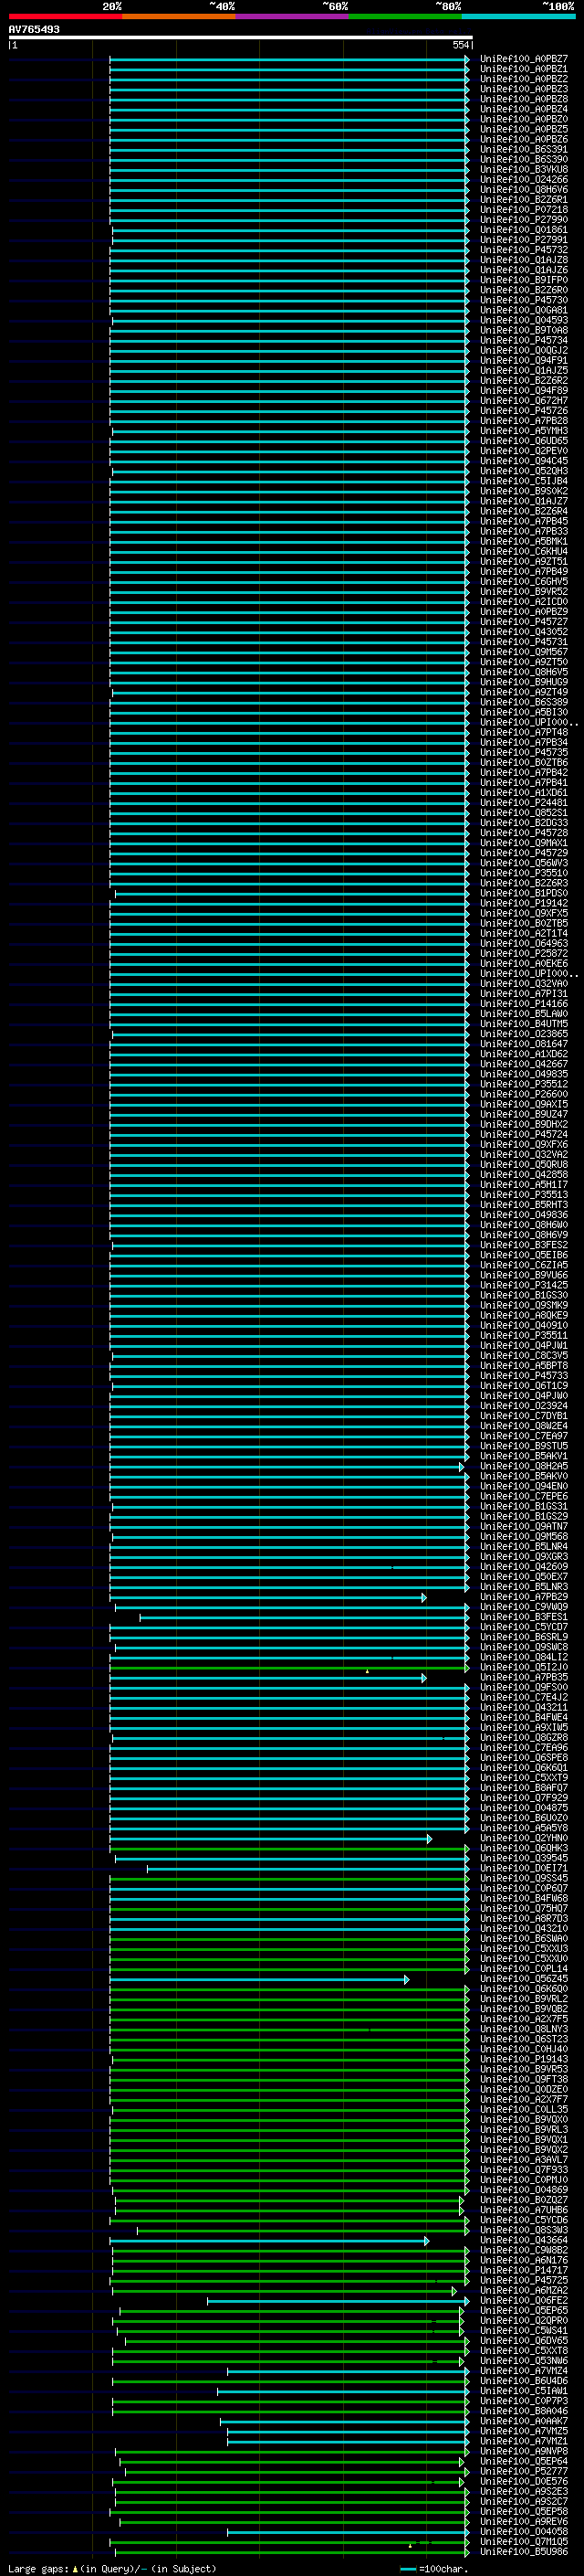Choose the UniRef100_P52777 label

pos(524,2470)
